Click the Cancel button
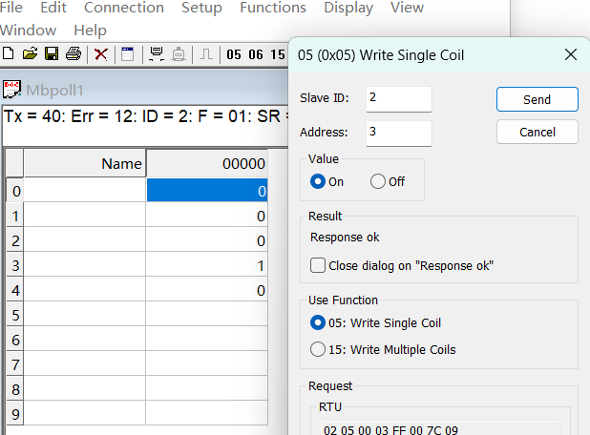This screenshot has height=435, width=590. tap(537, 132)
